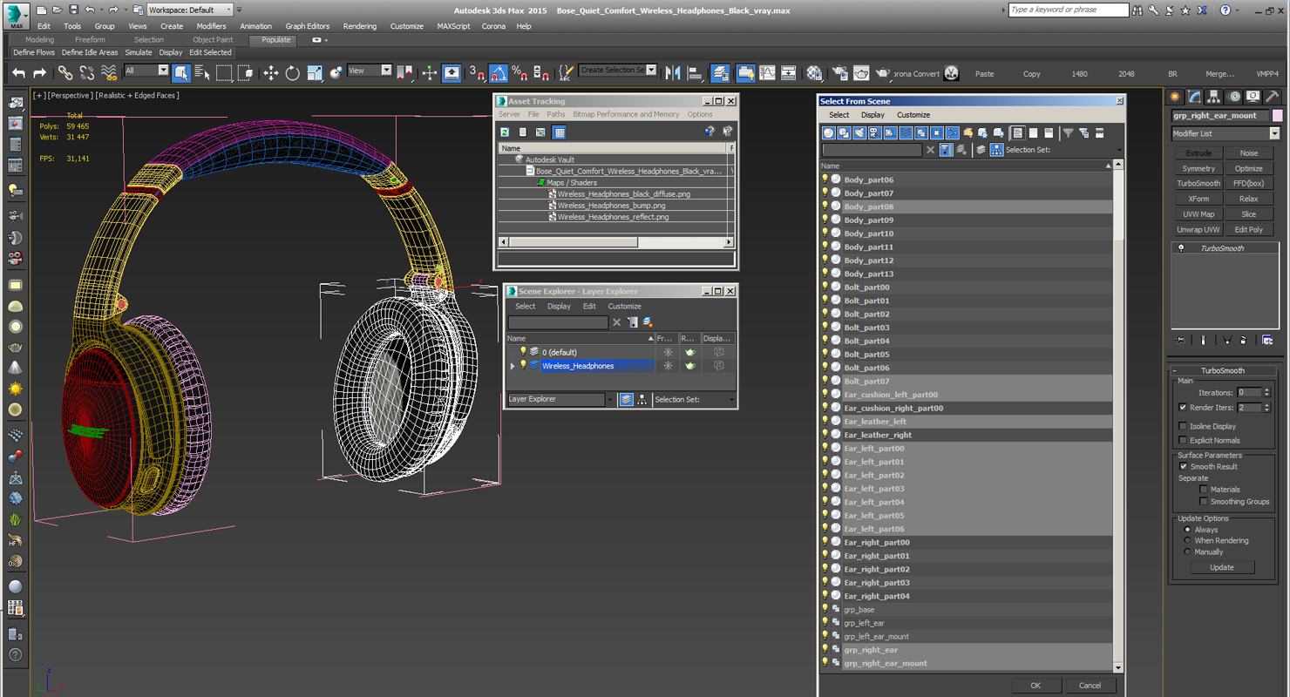Choose the Select and Rotate tool
This screenshot has height=697, width=1290.
293,73
